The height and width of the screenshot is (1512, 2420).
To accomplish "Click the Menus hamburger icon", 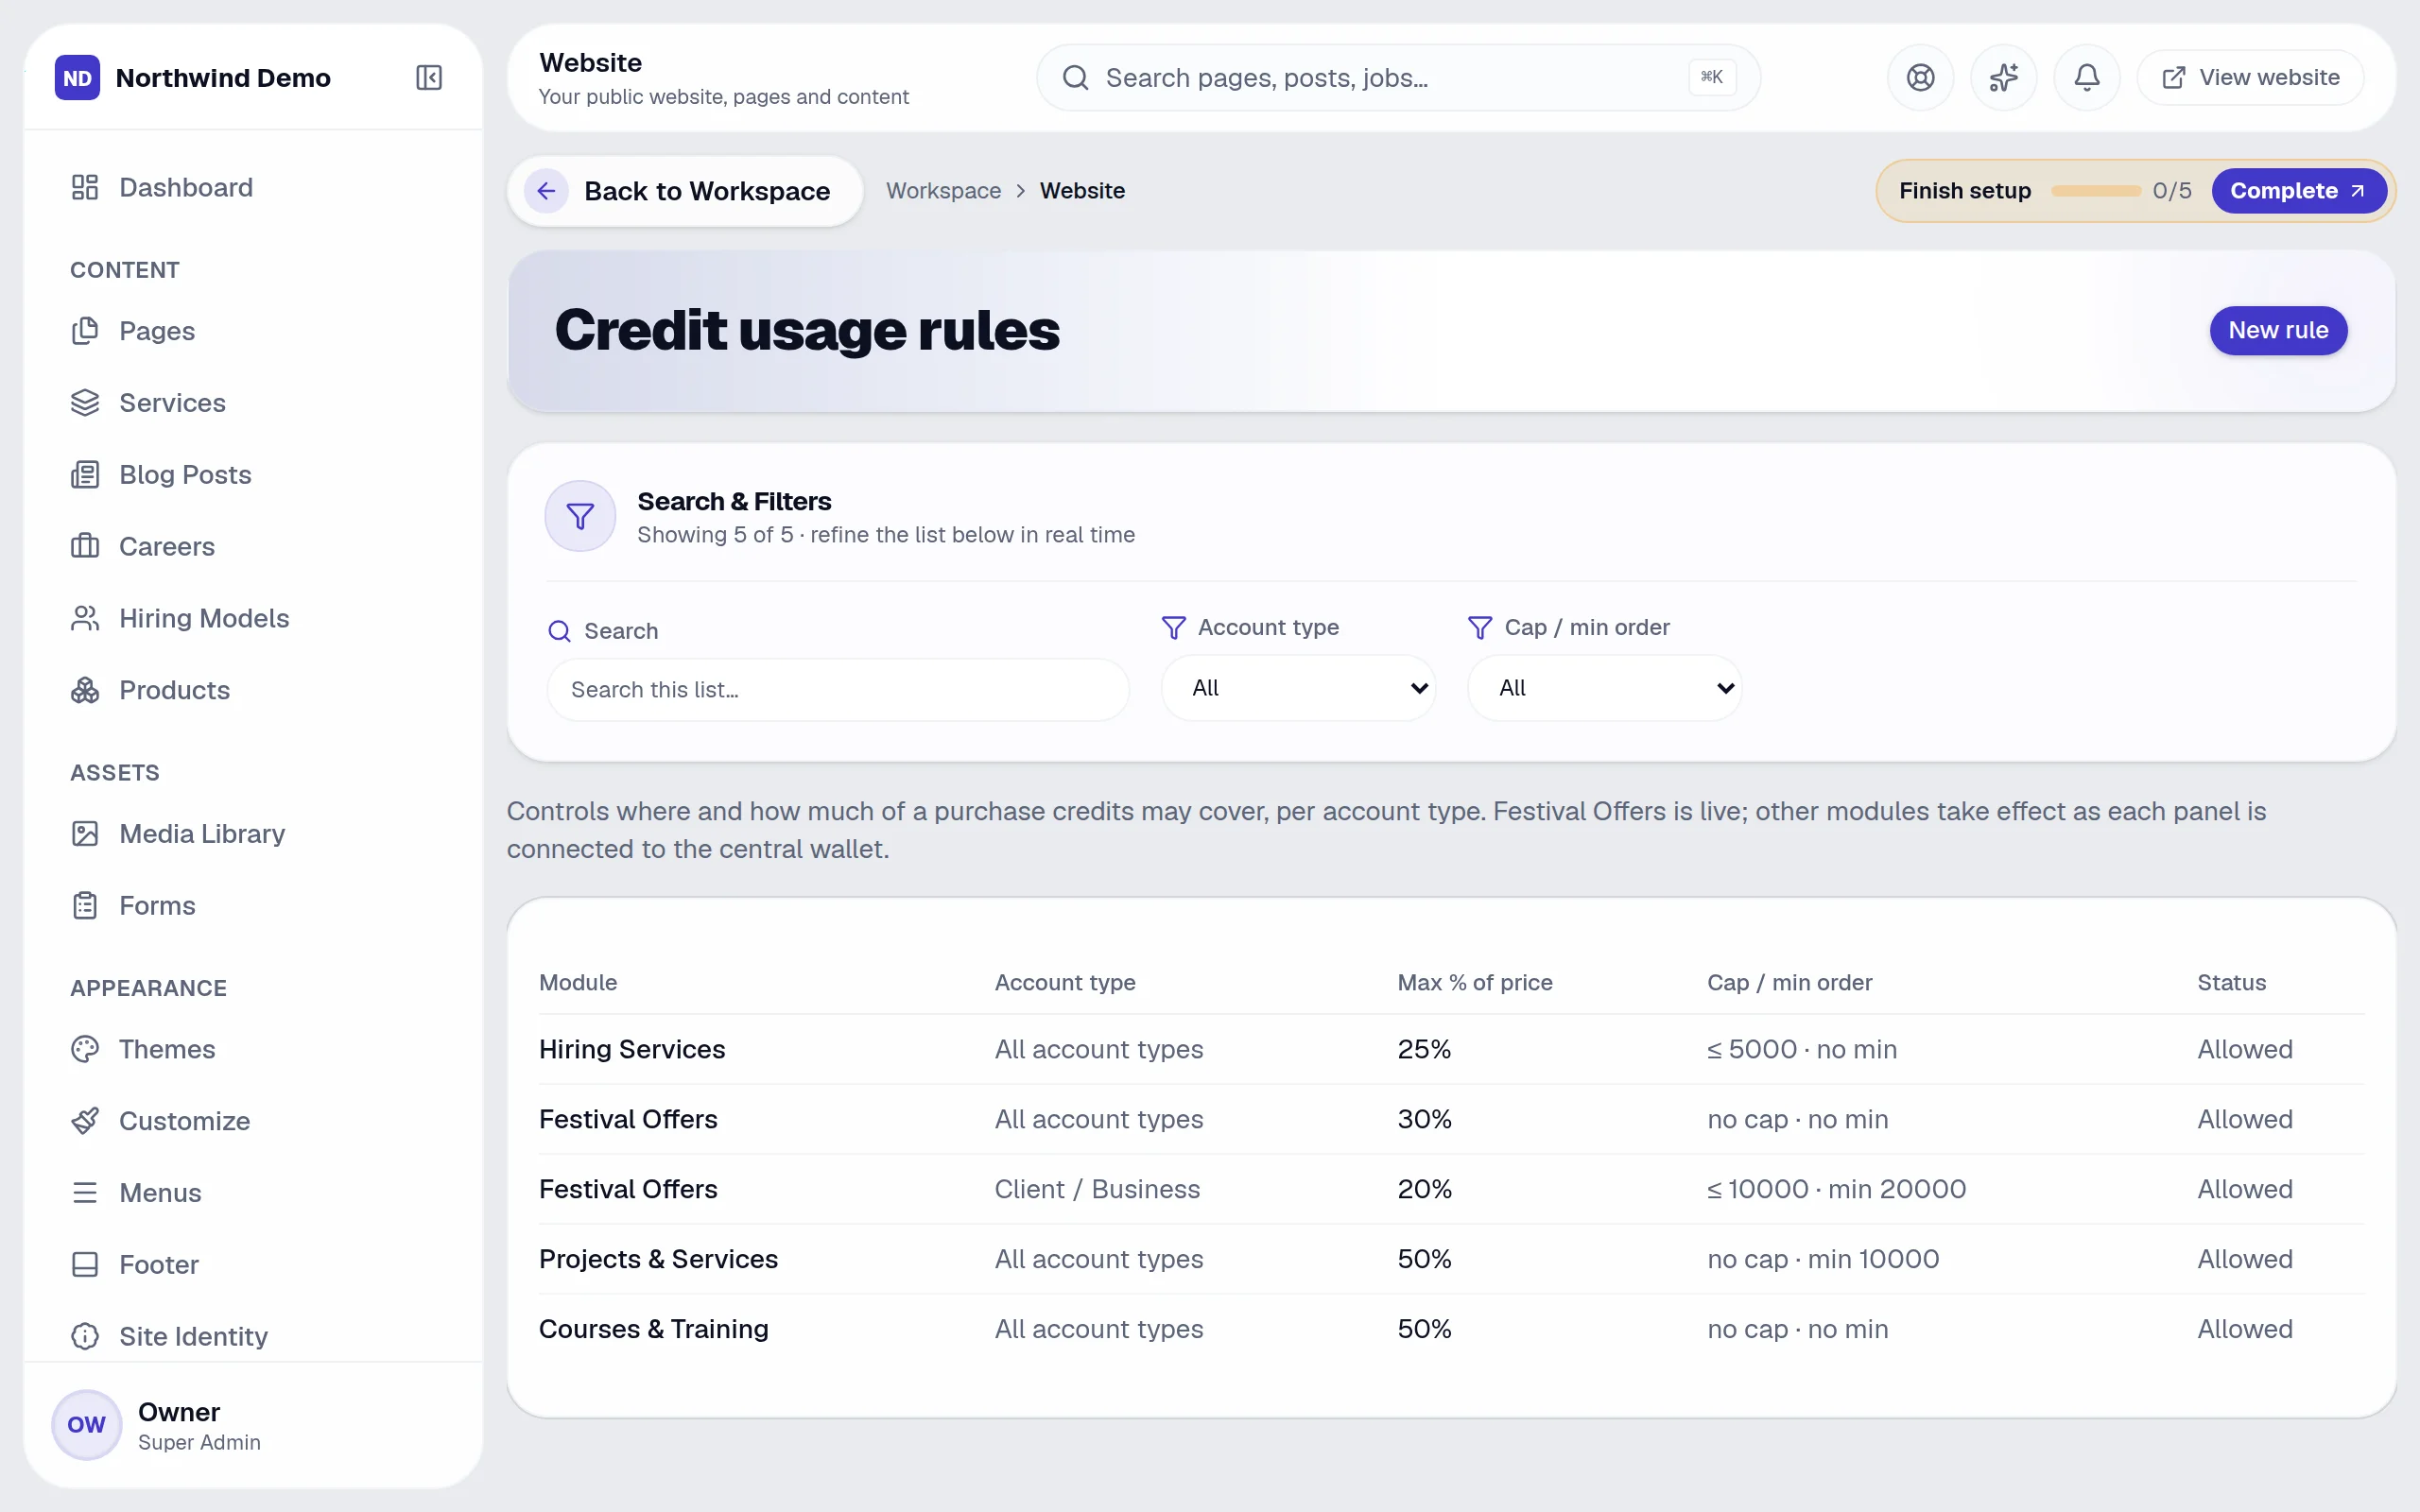I will [x=85, y=1193].
